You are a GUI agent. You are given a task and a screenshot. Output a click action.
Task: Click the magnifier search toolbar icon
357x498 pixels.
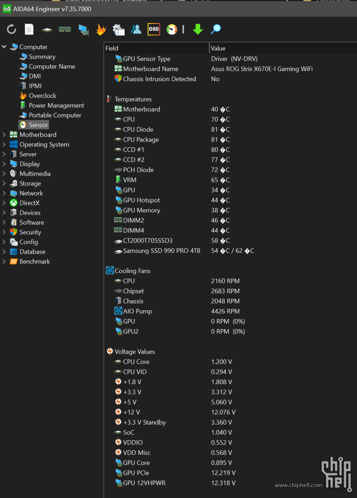coord(216,29)
